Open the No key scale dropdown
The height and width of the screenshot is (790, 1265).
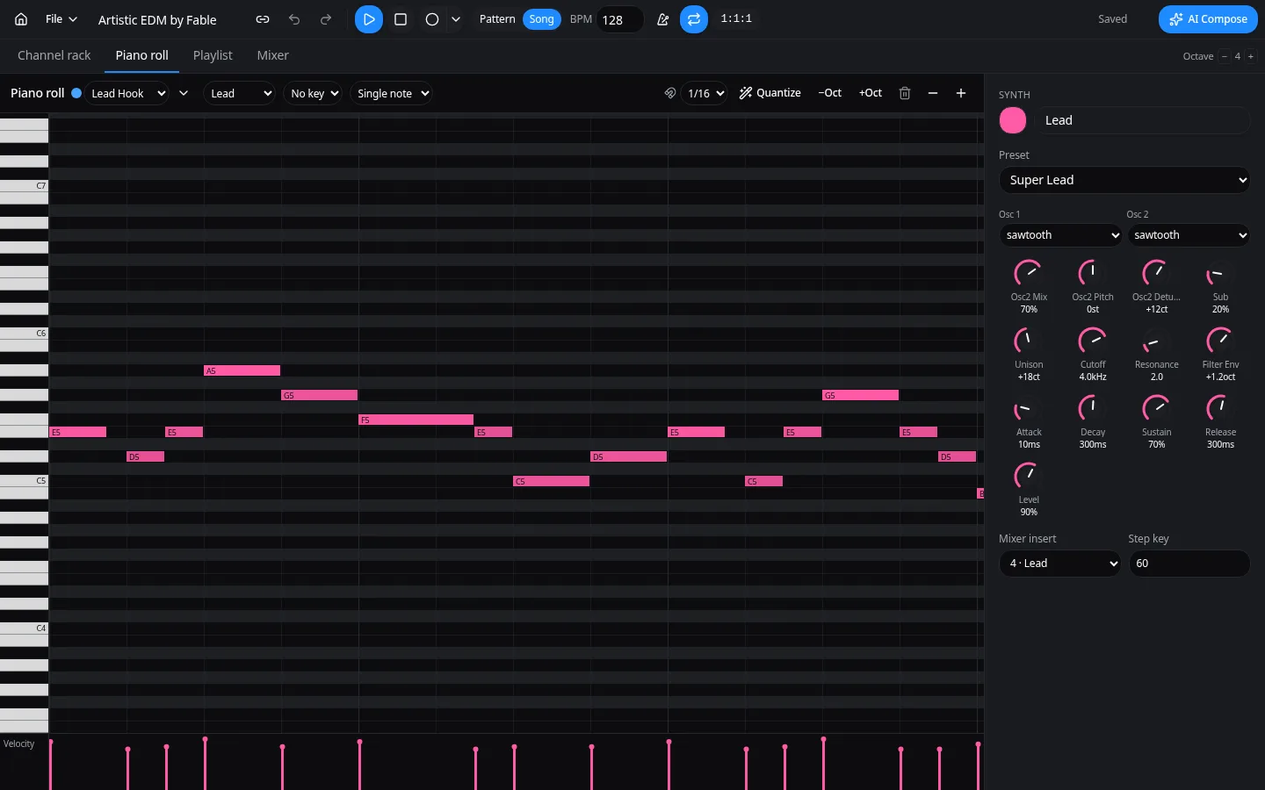312,93
